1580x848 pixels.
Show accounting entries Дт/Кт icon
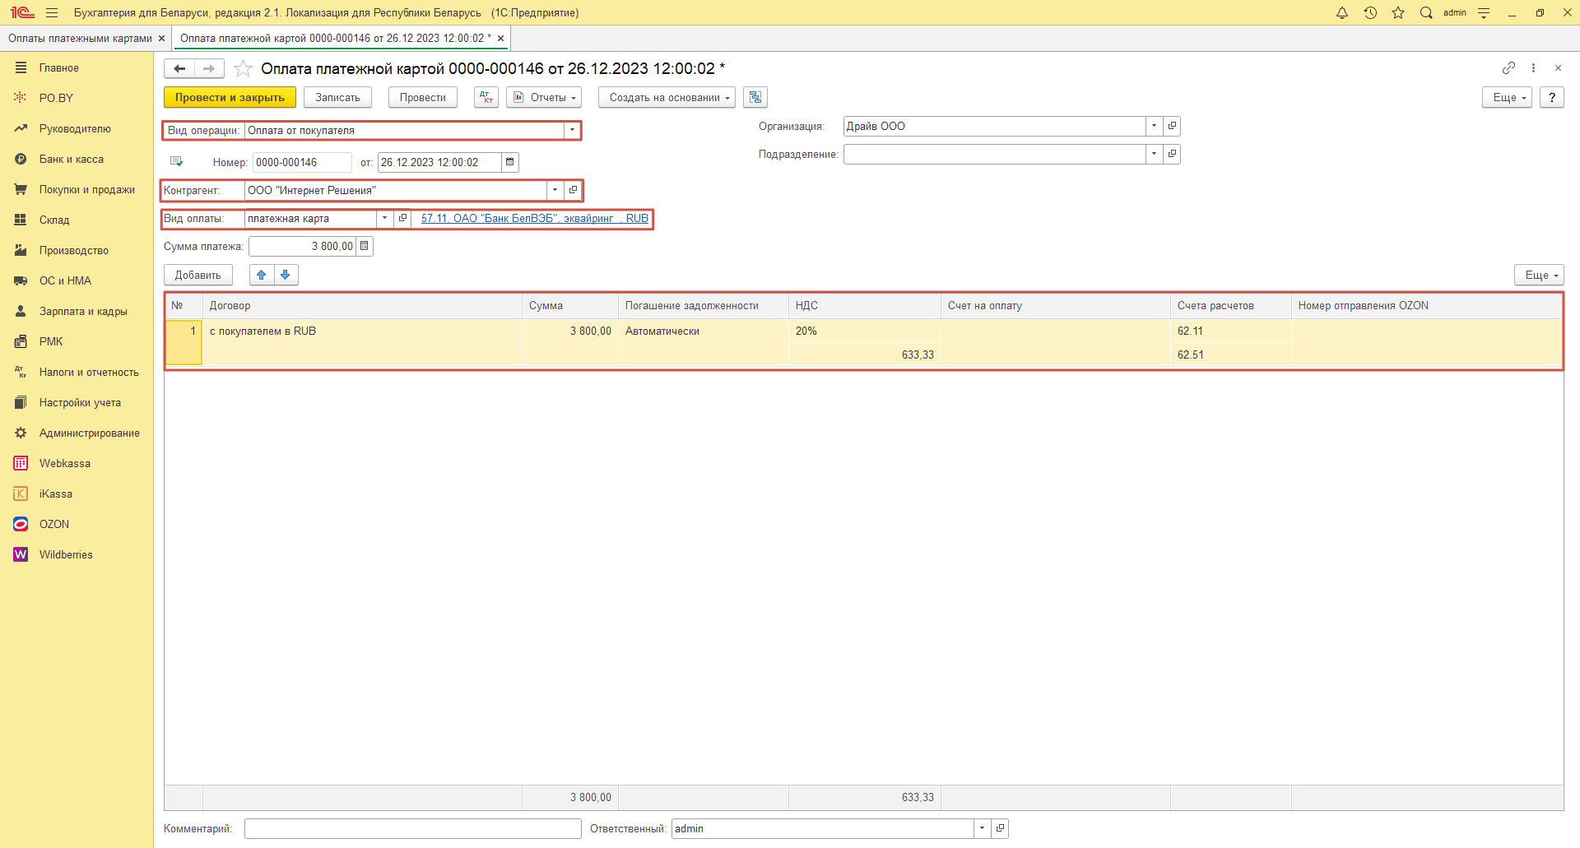pyautogui.click(x=486, y=97)
